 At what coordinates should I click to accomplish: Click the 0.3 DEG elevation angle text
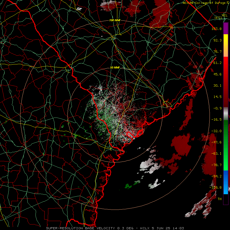point(125,228)
